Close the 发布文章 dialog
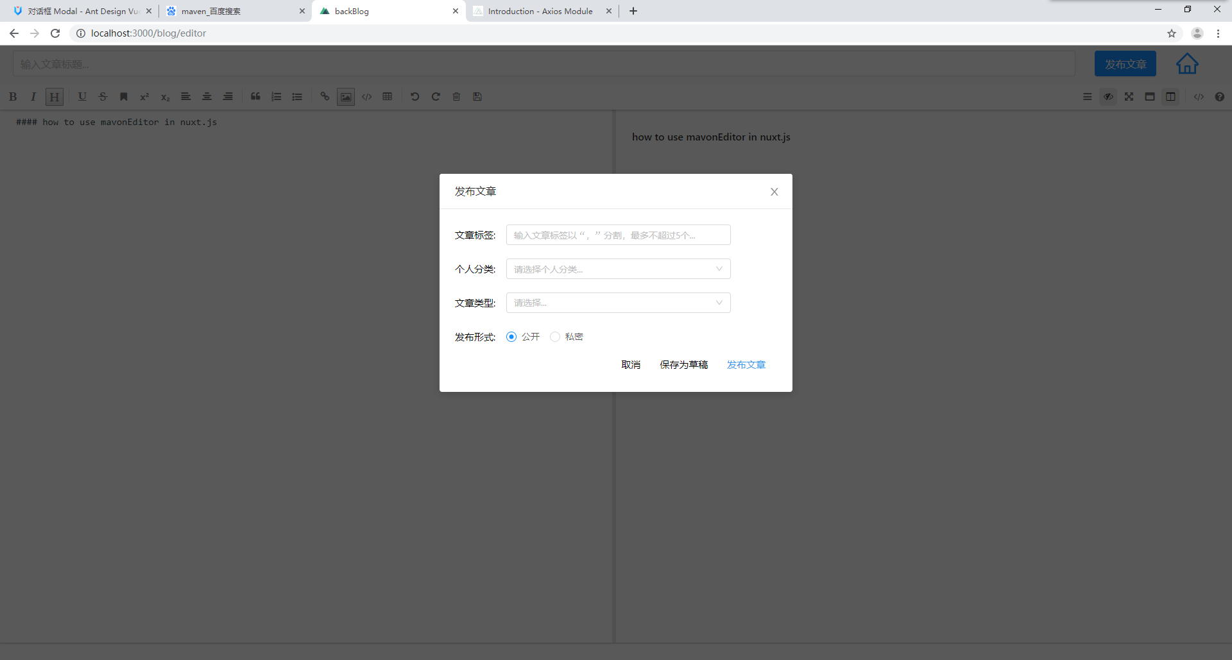 tap(774, 192)
